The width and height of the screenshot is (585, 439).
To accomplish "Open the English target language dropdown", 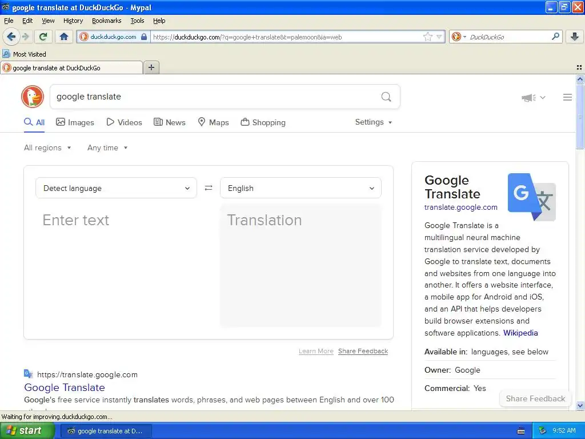I will (300, 188).
